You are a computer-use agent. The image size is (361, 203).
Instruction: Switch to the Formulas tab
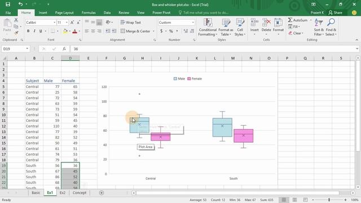(89, 12)
